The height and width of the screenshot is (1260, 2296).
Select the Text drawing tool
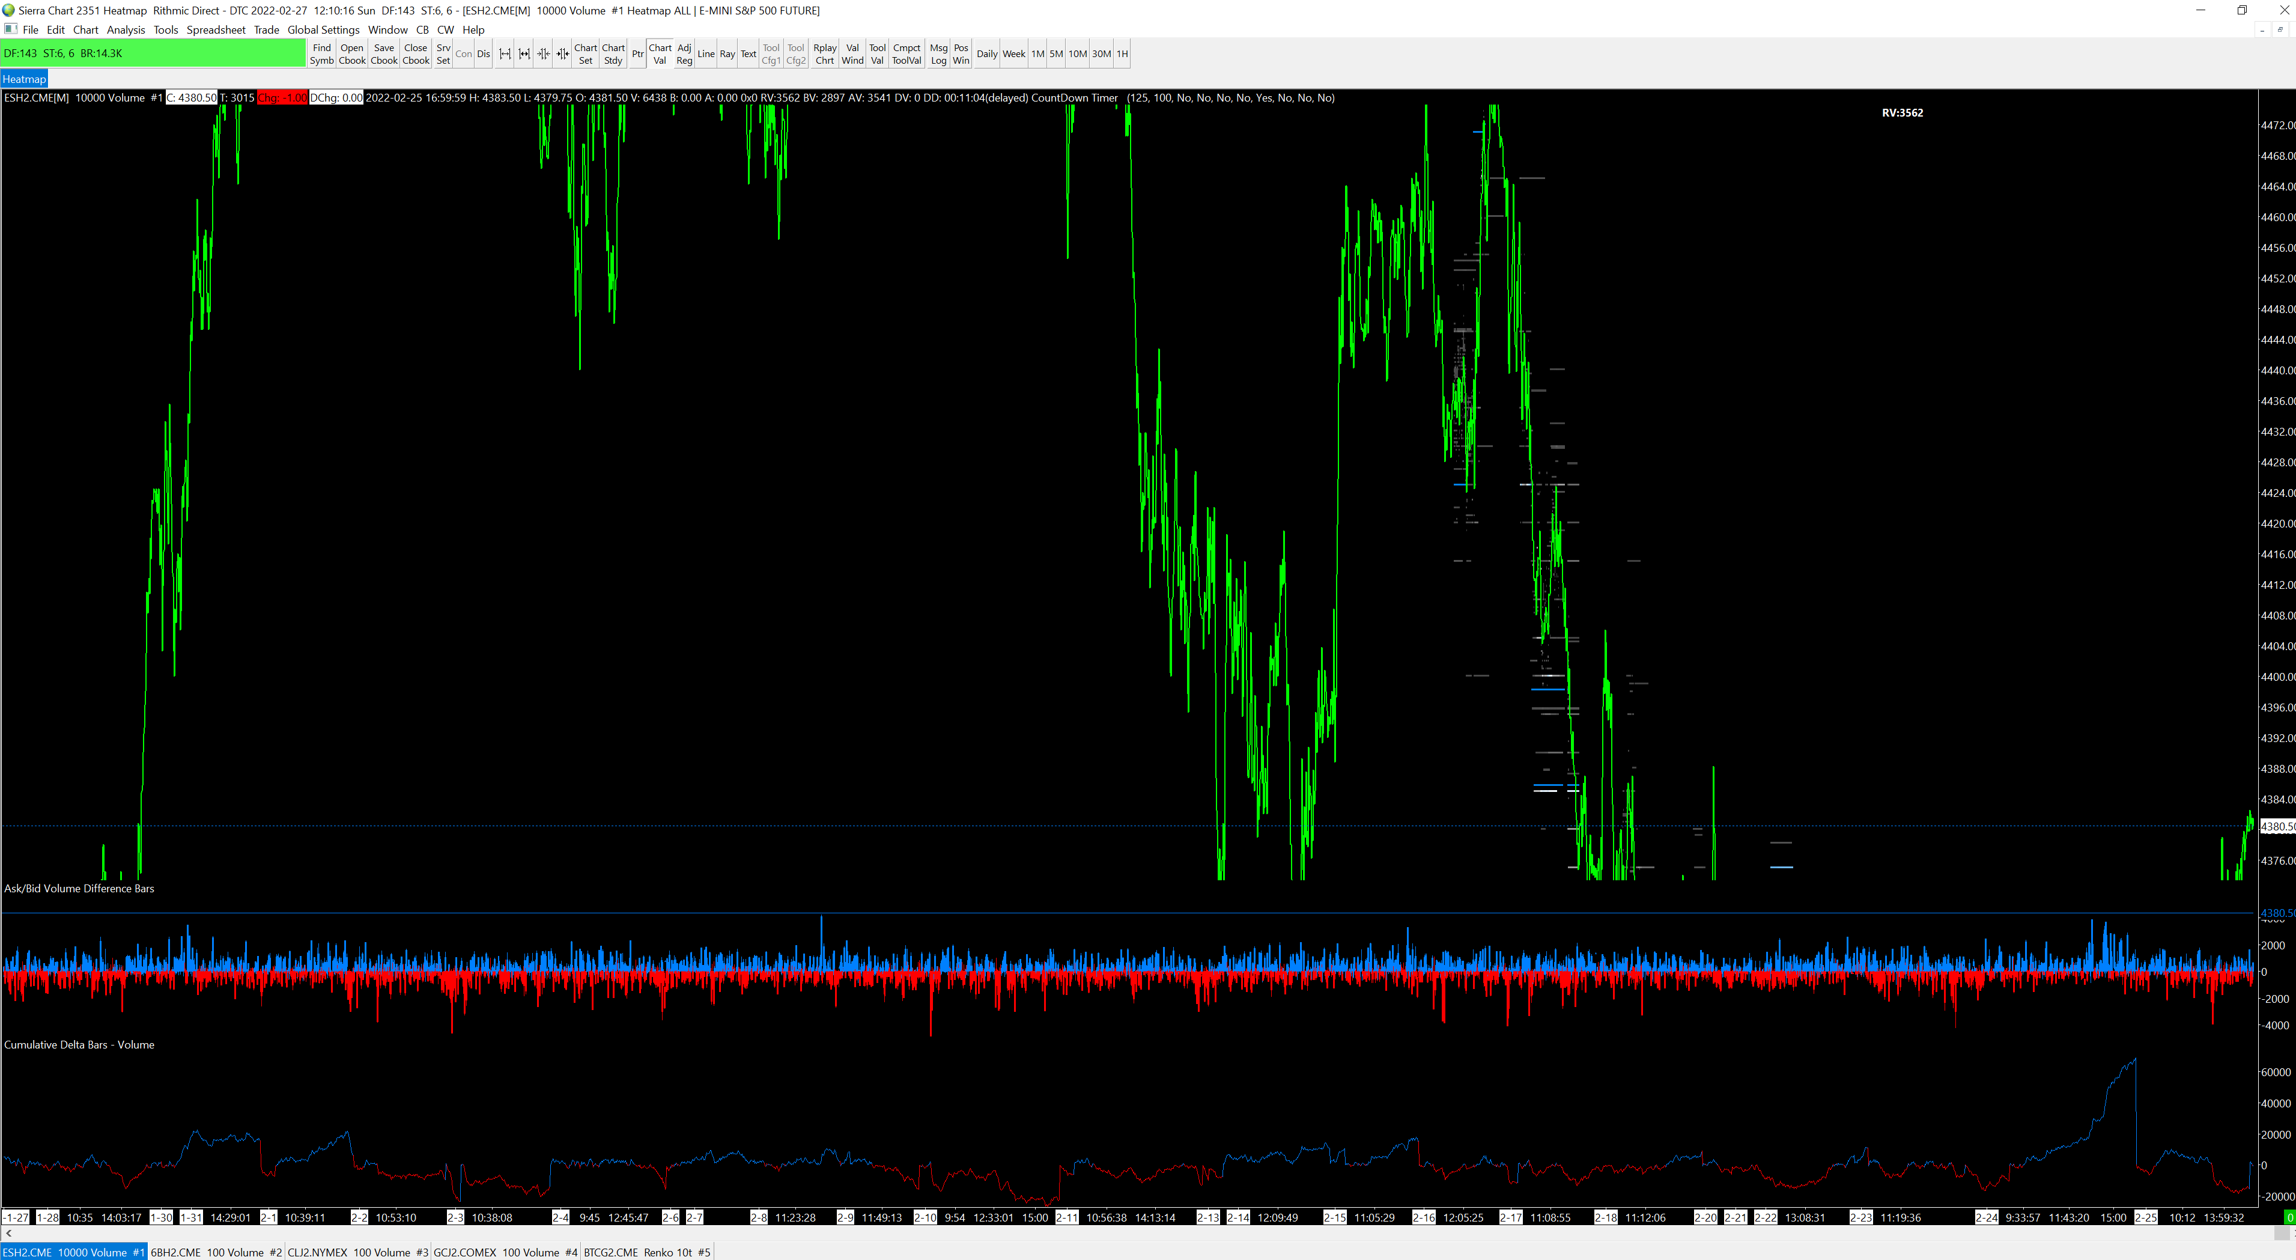point(748,53)
